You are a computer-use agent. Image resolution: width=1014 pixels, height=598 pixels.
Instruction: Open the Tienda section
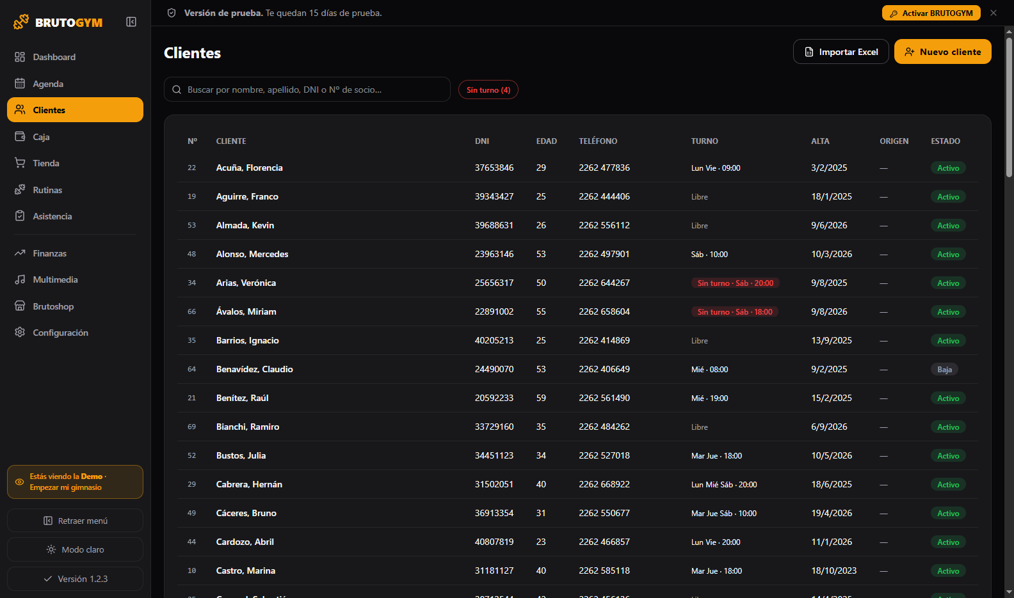(x=75, y=163)
